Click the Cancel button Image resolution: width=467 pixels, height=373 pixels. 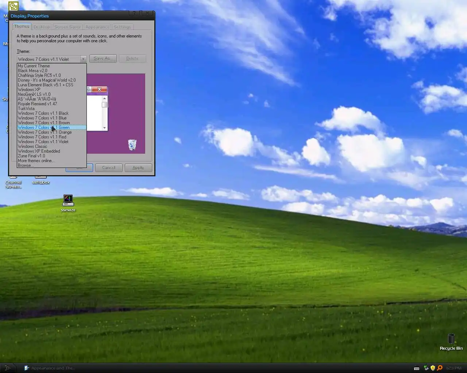(109, 168)
